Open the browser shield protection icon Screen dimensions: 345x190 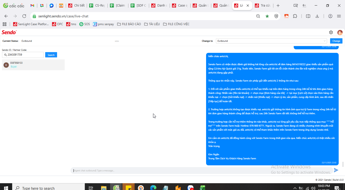click(276, 16)
